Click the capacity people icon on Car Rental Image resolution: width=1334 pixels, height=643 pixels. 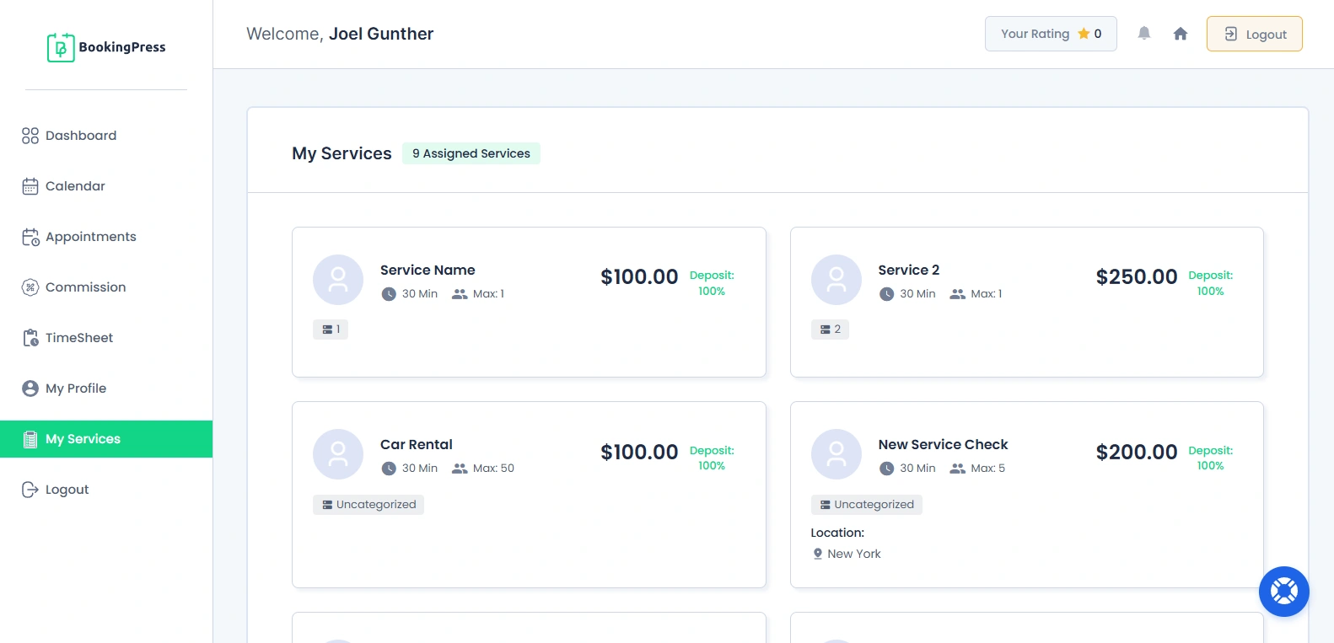[460, 469]
